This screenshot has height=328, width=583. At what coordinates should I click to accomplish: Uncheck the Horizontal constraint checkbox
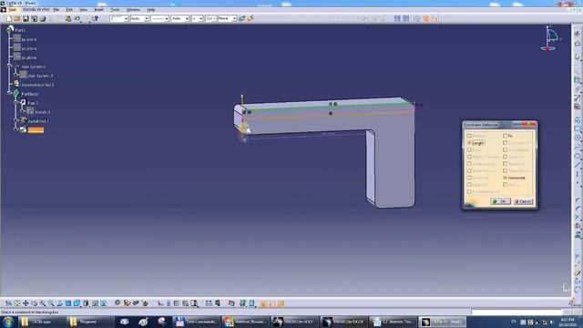[x=505, y=178]
